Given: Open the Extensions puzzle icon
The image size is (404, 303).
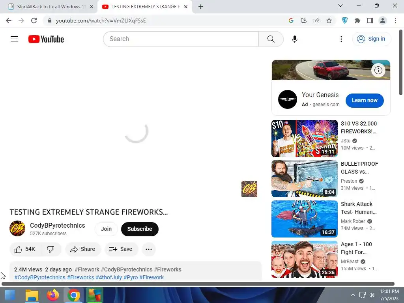Looking at the screenshot, I should (x=357, y=21).
